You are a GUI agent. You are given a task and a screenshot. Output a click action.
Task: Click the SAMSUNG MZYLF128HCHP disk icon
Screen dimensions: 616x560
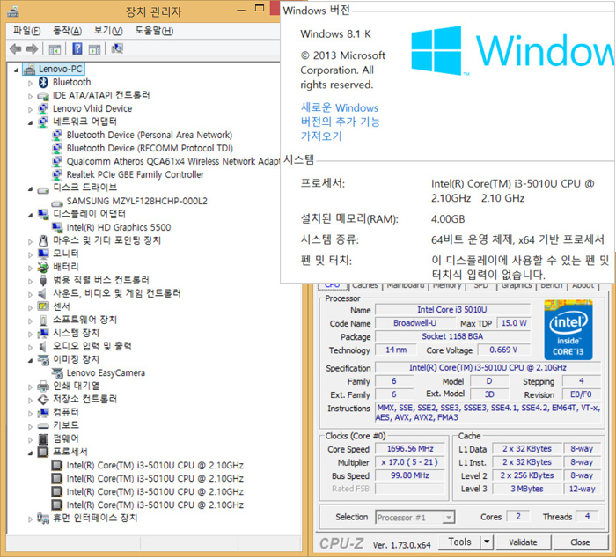click(x=57, y=202)
